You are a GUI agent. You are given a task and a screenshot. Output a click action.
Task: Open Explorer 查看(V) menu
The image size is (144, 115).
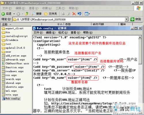[34, 8]
